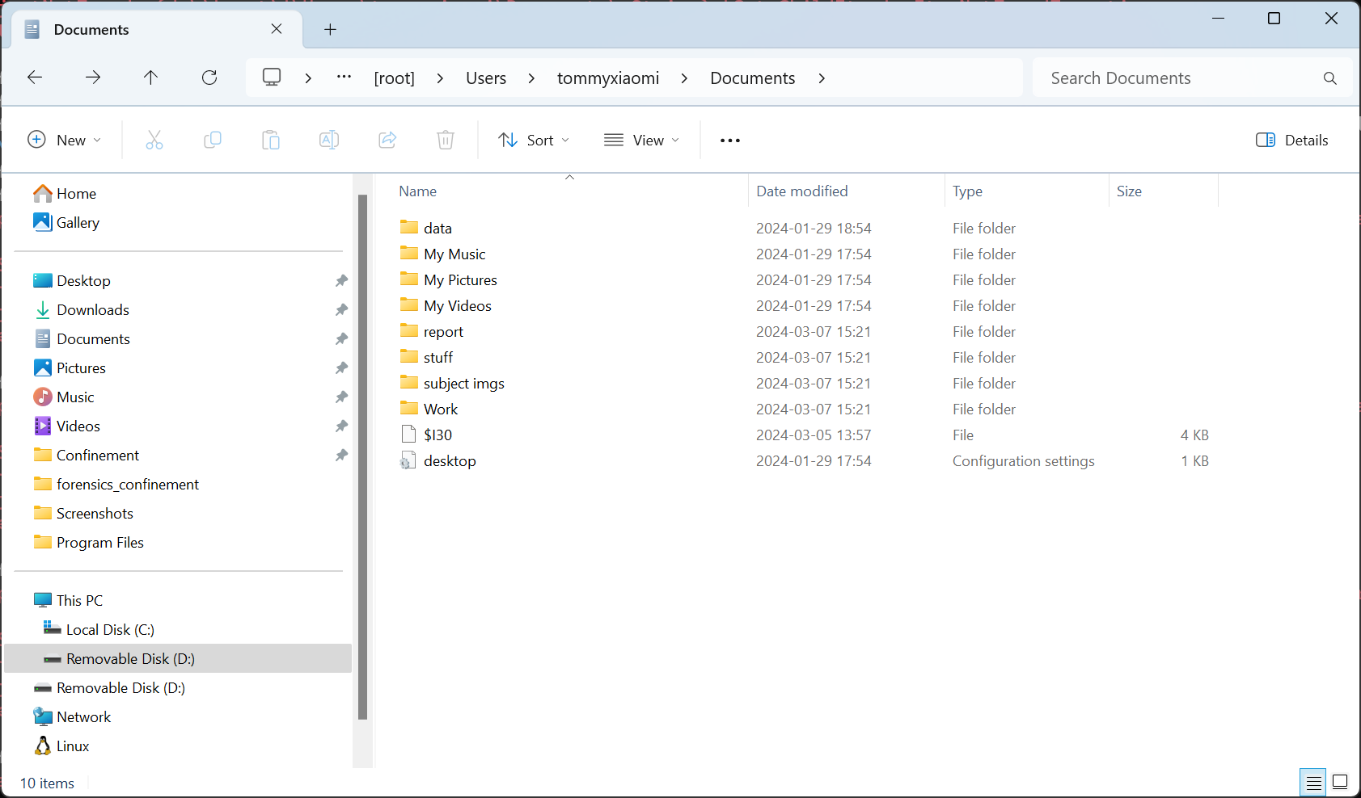Click the Share icon in toolbar
This screenshot has width=1361, height=798.
click(x=387, y=141)
